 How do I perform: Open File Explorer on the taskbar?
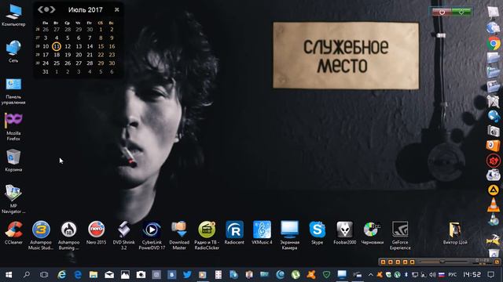[x=94, y=275]
